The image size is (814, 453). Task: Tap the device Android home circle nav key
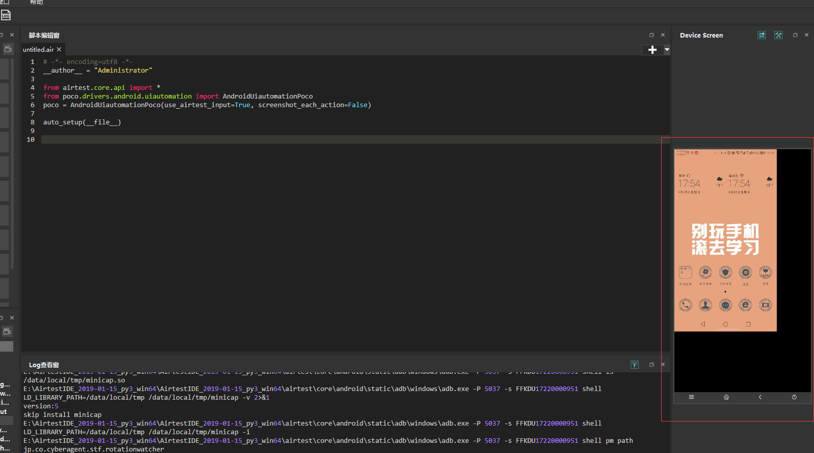pyautogui.click(x=725, y=324)
